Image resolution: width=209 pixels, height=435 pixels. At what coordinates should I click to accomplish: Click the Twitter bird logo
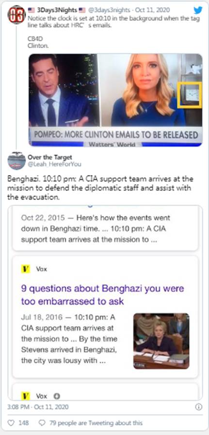tap(198, 10)
